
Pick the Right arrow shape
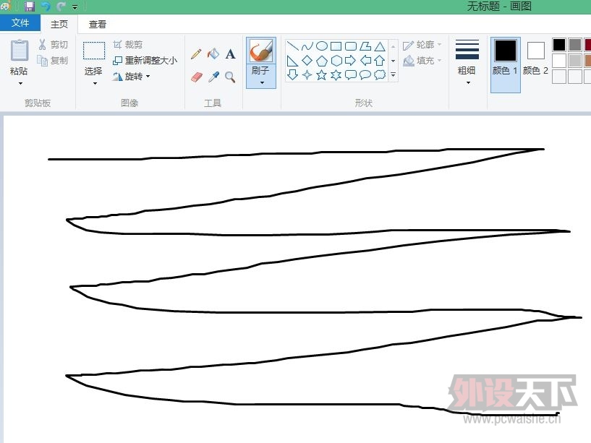[351, 60]
